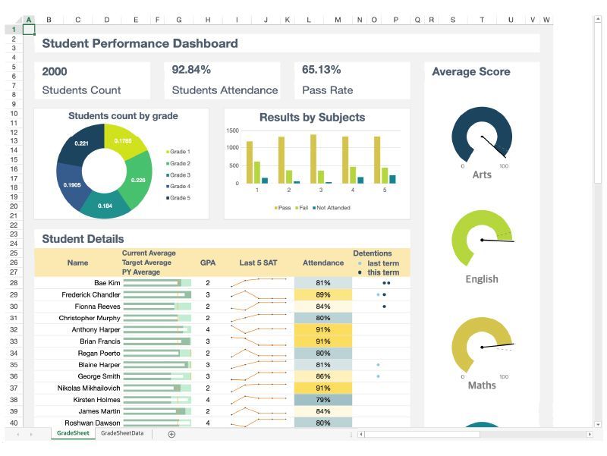The width and height of the screenshot is (607, 456).
Task: Click the vertical scrollbar down arrow
Action: click(x=598, y=425)
